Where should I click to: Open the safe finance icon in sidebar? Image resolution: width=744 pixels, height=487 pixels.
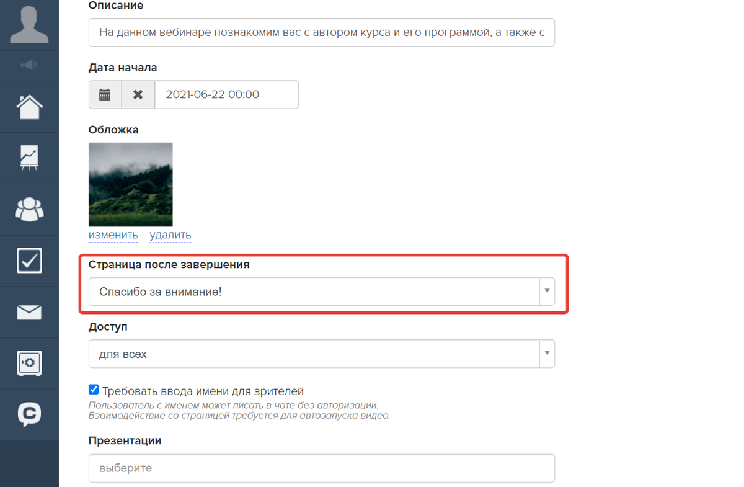(29, 363)
